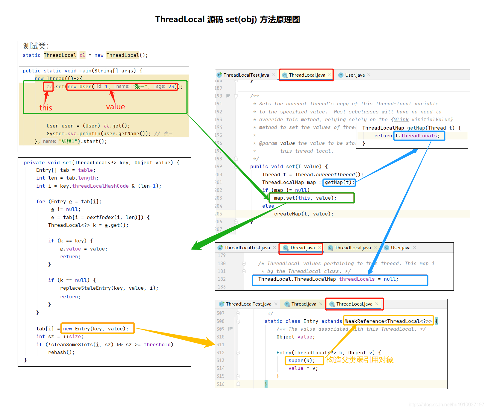Click the 'map.set(this, value);' statement
The image size is (487, 410).
point(305,198)
